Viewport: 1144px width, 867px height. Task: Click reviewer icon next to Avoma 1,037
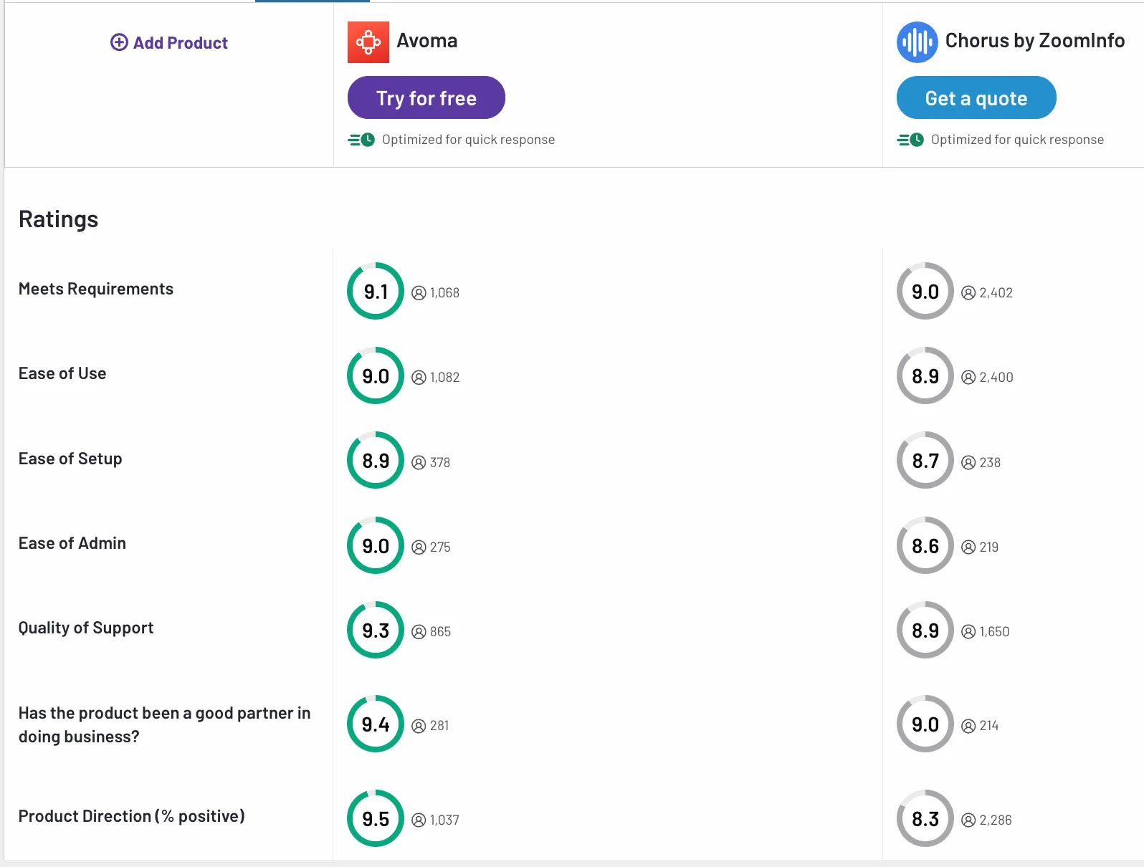[x=419, y=820]
